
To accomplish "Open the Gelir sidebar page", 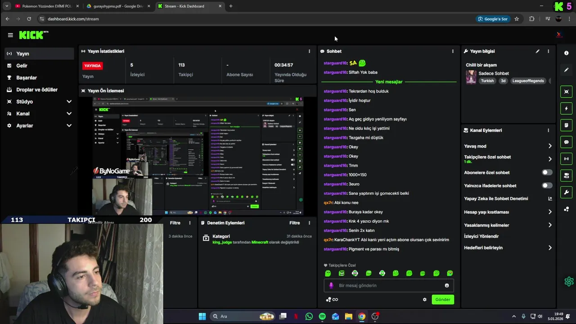I will tap(38, 66).
